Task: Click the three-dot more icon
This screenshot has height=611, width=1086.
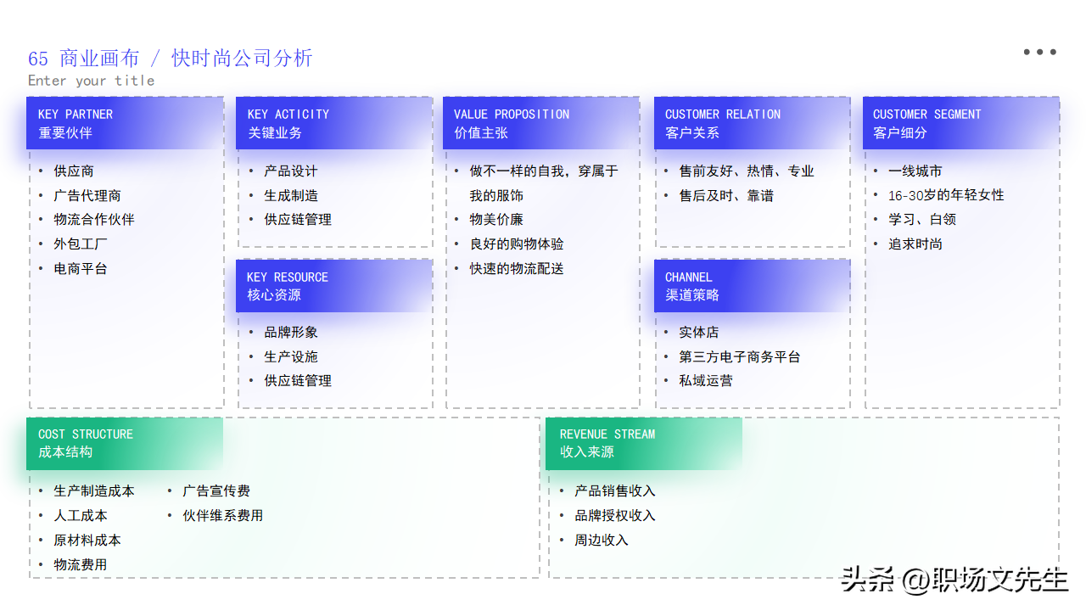Action: click(1039, 52)
